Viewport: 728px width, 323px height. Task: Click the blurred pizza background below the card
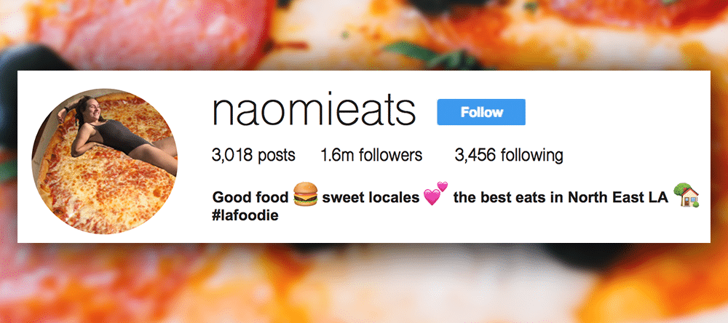(x=364, y=284)
